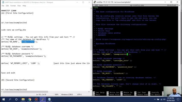
Task: Click Notepad horizontal scrollbar thumb
Action: click(25, 92)
